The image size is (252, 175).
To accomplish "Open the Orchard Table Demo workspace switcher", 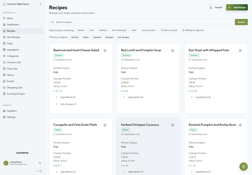I will [x=22, y=4].
